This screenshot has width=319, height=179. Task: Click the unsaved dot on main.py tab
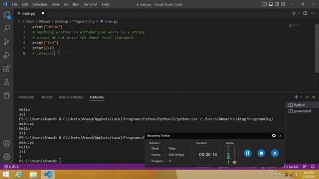pyautogui.click(x=43, y=13)
